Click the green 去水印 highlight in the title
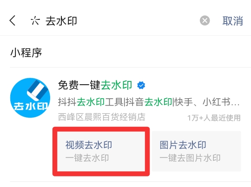 tap(116, 85)
